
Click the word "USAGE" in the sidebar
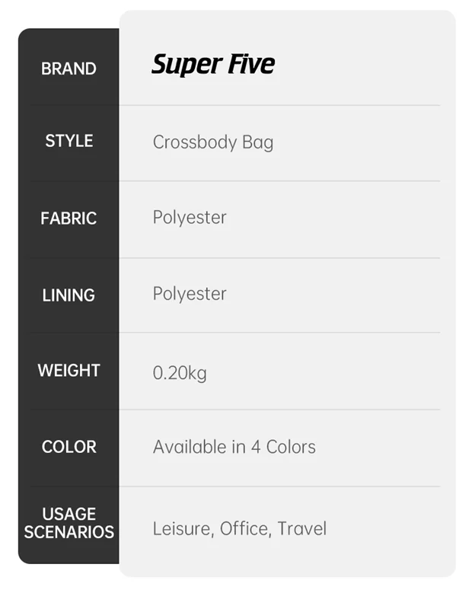tap(69, 514)
